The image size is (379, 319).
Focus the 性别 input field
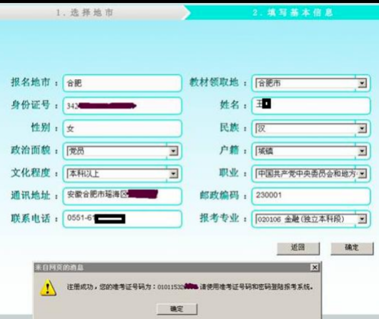[122, 129]
